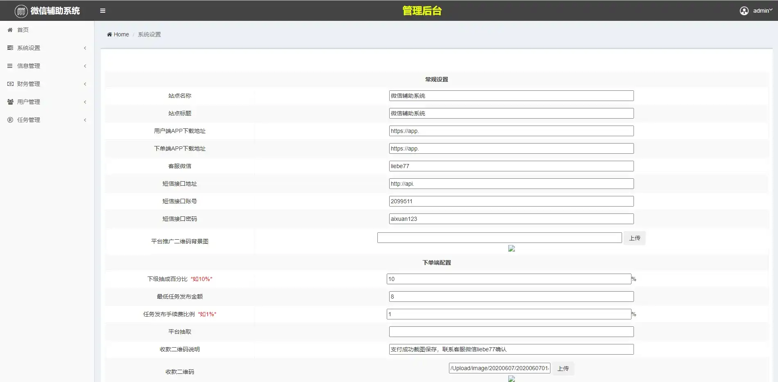Expand the 系统设置 menu chevron
This screenshot has height=382, width=778.
click(x=85, y=48)
